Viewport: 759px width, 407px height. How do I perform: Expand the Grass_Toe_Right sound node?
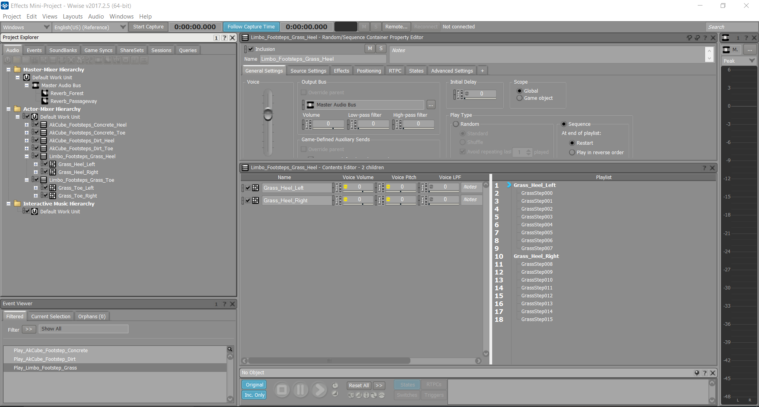click(x=36, y=196)
